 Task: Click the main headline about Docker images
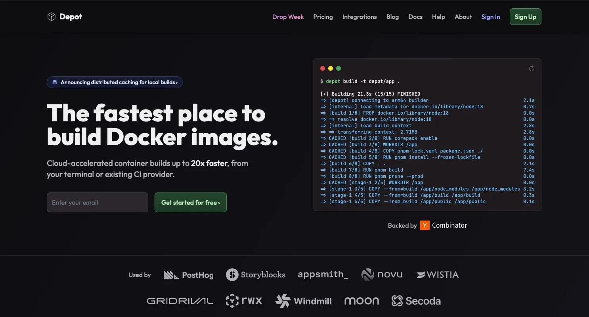coord(163,125)
